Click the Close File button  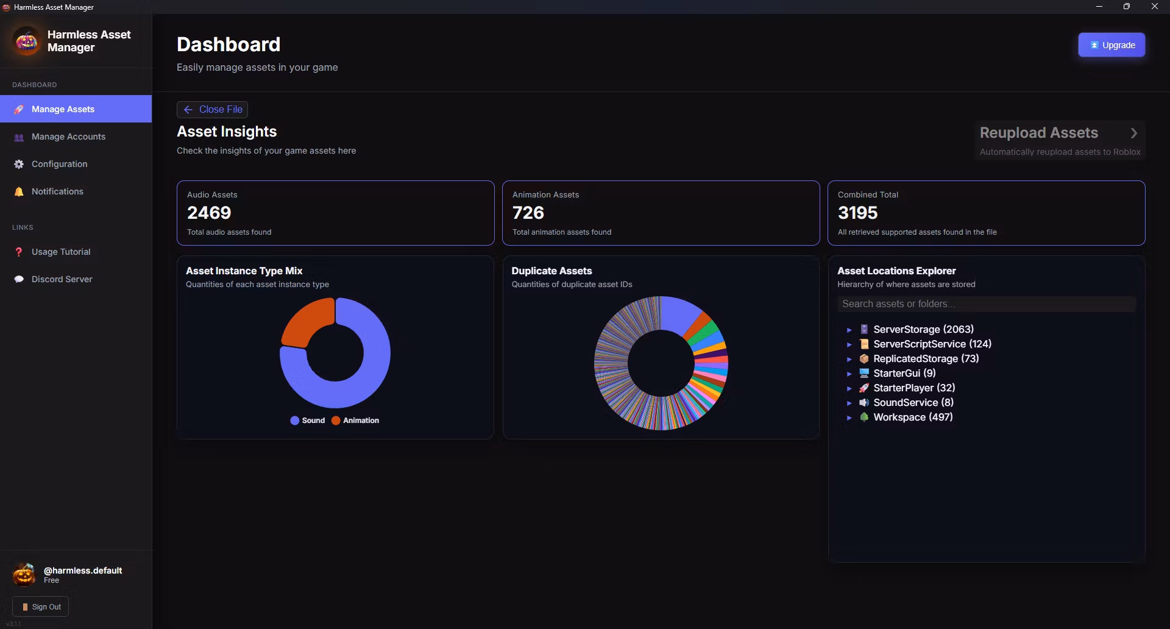point(212,109)
